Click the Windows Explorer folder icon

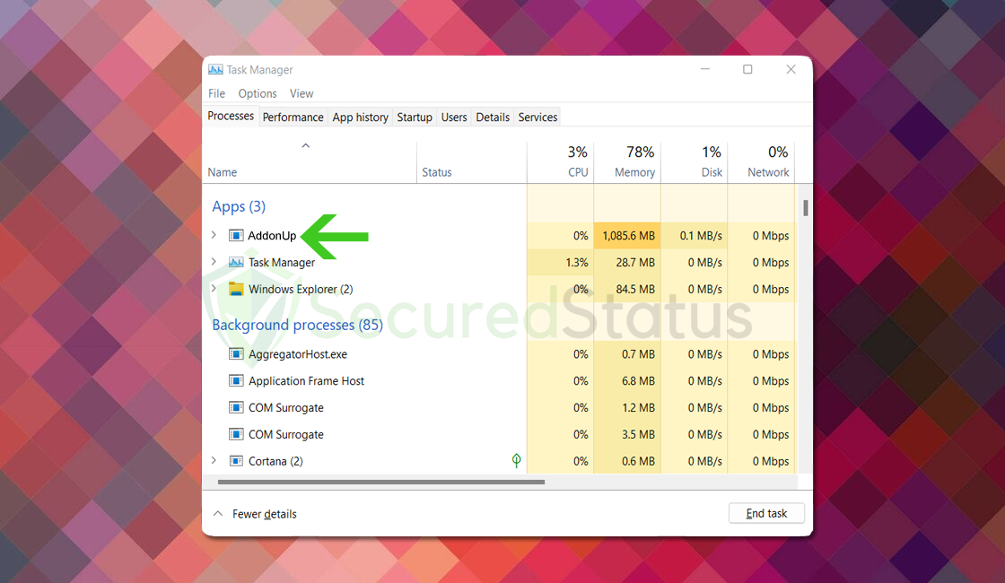[236, 289]
